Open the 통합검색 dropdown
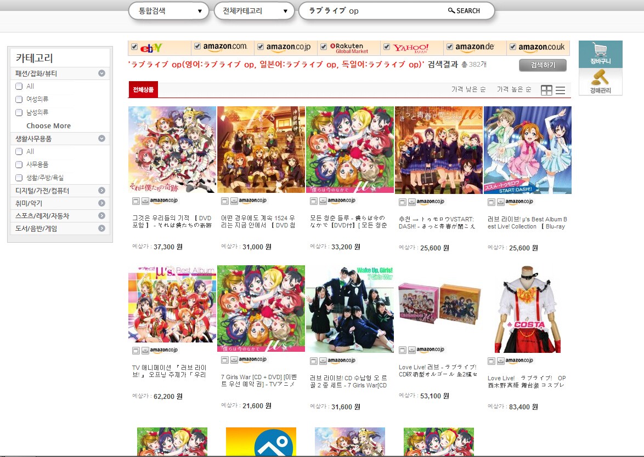The width and height of the screenshot is (644, 457). [170, 11]
